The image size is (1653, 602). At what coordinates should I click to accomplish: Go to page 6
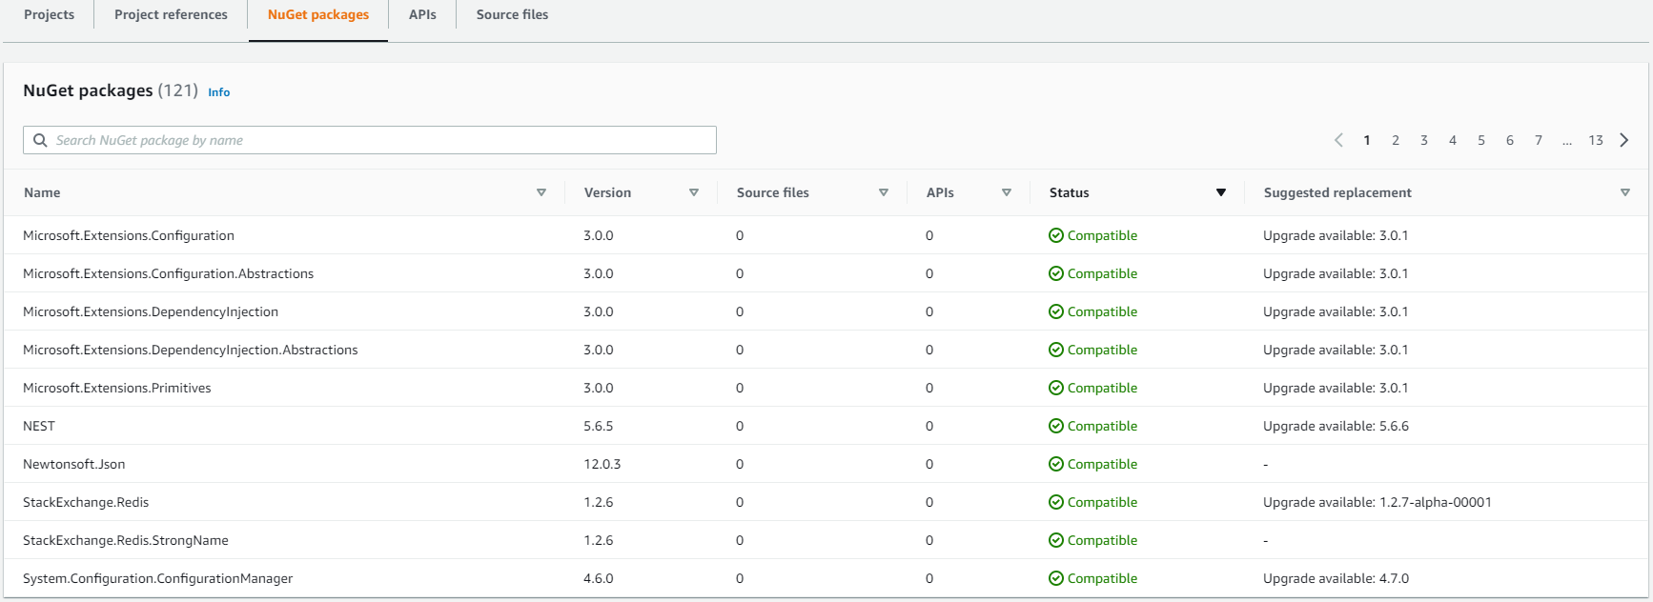pos(1510,140)
